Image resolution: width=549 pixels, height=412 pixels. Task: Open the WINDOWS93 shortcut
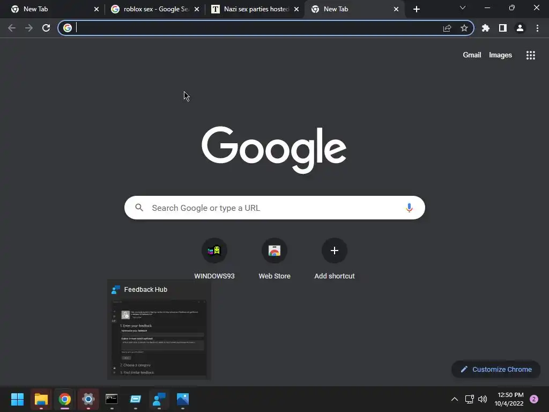click(214, 259)
